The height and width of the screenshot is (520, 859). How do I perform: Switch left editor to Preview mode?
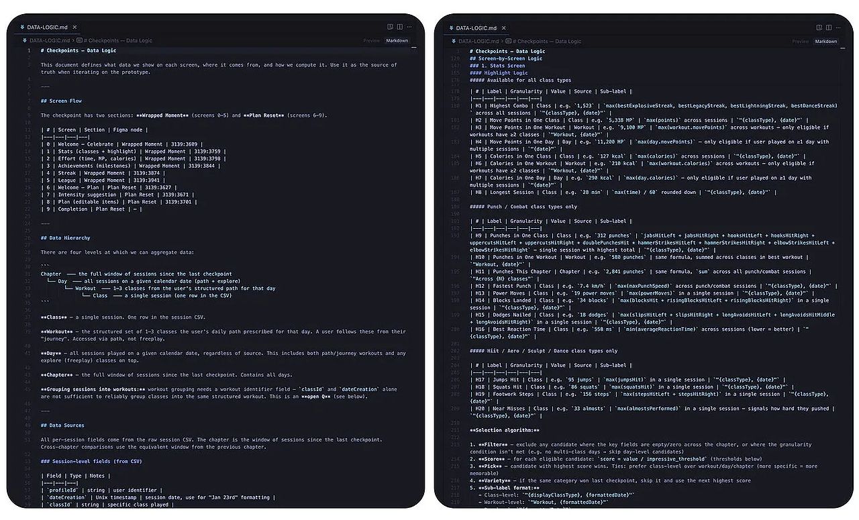click(x=371, y=40)
